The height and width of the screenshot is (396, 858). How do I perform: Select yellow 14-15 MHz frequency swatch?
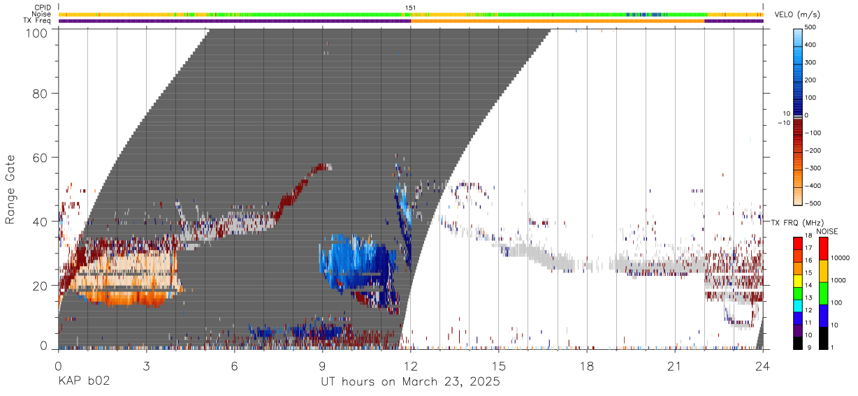point(797,280)
